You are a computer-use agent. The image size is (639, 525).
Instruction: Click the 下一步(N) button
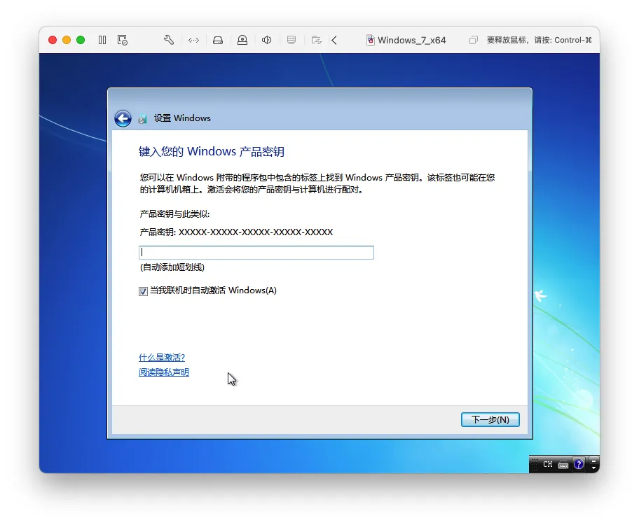click(x=490, y=419)
